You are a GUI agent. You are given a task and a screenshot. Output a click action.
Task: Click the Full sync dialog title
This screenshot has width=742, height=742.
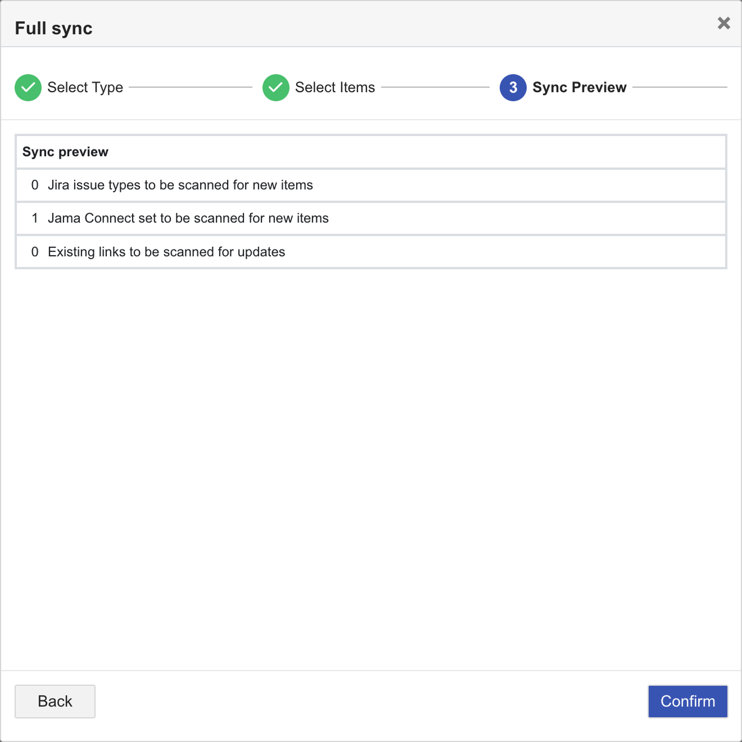click(x=53, y=27)
